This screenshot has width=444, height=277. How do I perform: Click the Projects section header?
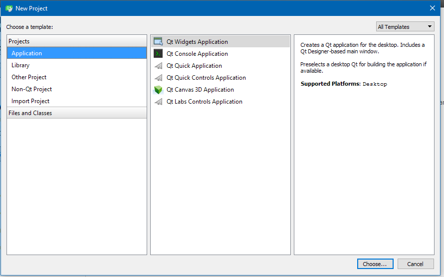[77, 41]
